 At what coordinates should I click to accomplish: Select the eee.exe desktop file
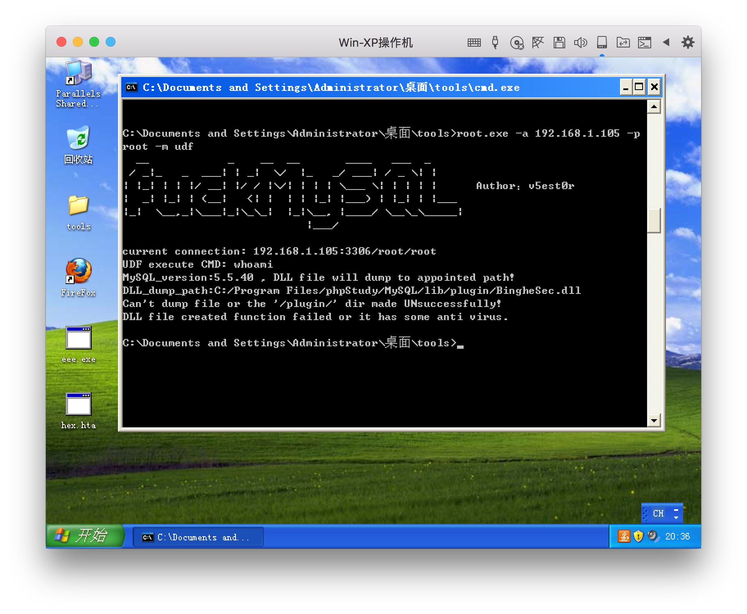coord(79,345)
